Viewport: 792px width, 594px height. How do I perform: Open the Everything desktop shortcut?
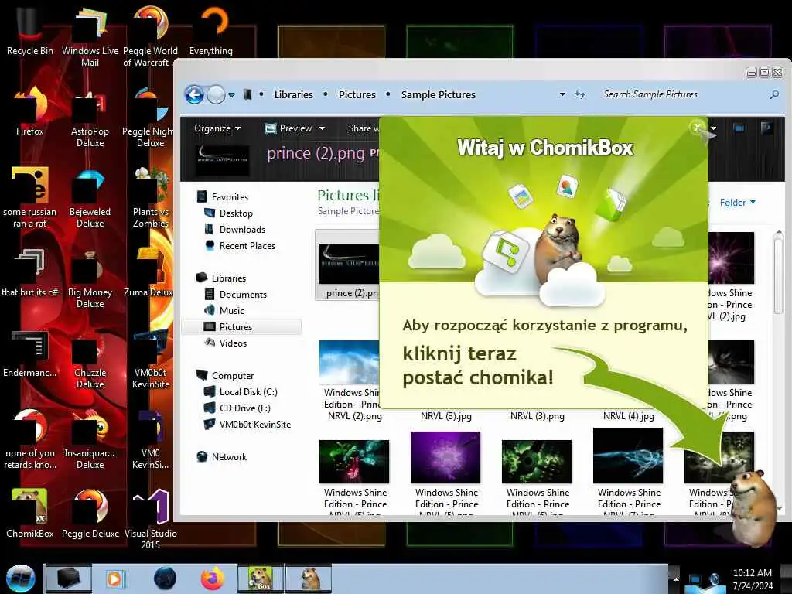coord(211,30)
